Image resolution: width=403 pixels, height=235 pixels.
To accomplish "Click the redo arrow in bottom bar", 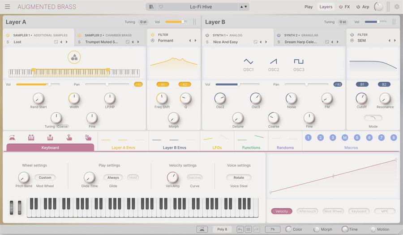I will [257, 229].
